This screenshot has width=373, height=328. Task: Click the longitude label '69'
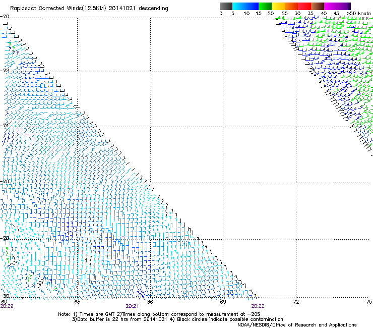click(x=223, y=302)
